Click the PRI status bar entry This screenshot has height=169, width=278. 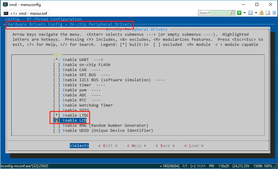(211, 166)
